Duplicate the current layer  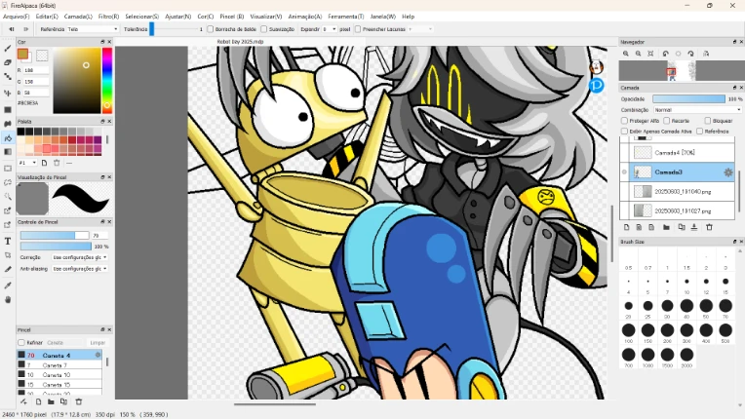[x=682, y=227]
